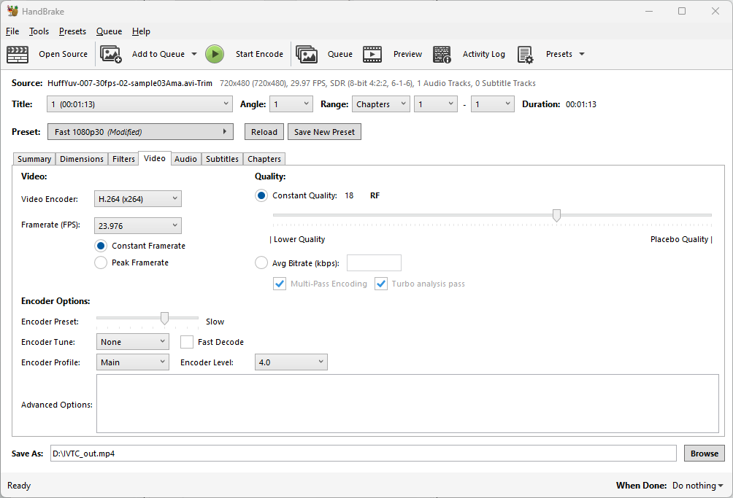Switch to the Dimensions tab
This screenshot has height=498, width=733.
tap(81, 159)
